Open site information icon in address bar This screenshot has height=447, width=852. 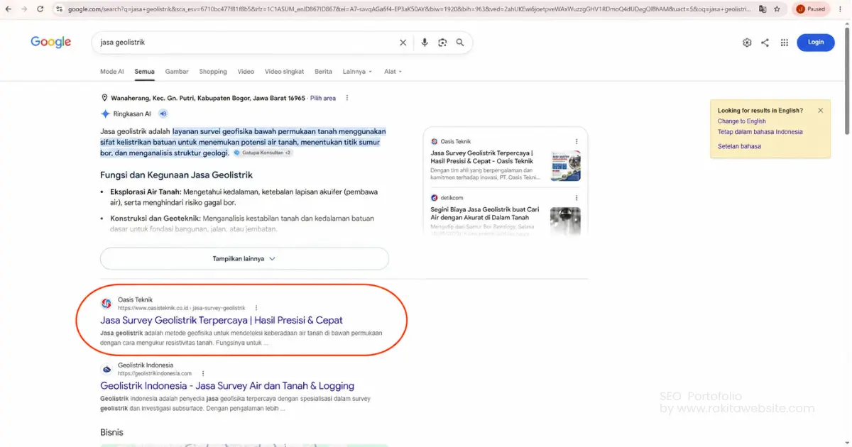click(x=60, y=9)
